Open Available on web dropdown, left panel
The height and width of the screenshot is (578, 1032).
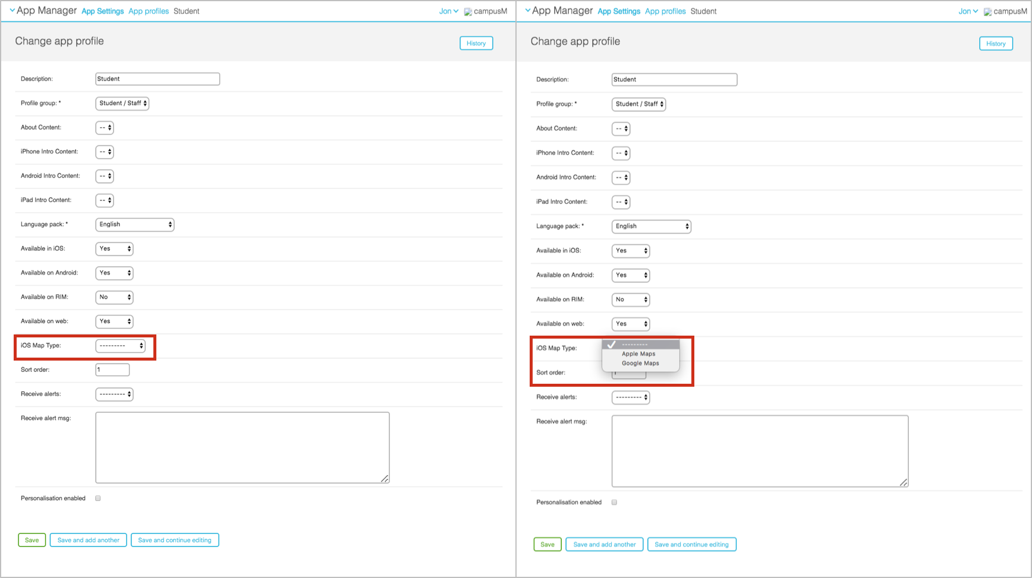tap(114, 321)
